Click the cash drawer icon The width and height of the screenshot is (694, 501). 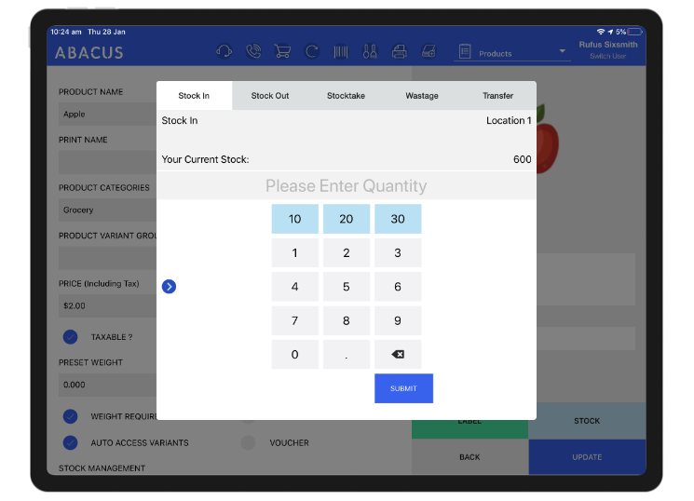click(429, 52)
